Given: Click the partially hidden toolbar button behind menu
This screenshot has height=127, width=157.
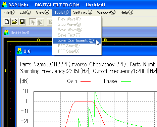Looking at the screenshot, I should click(50, 22).
